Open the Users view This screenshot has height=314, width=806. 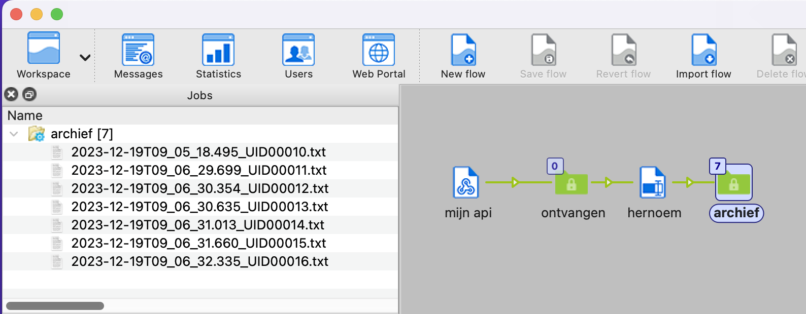(298, 56)
